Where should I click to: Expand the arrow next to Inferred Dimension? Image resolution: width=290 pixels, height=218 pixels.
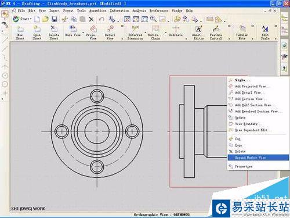[x=145, y=32]
